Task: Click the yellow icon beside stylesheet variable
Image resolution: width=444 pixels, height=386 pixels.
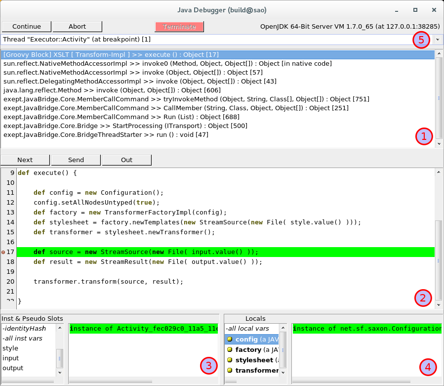Action: 230,360
